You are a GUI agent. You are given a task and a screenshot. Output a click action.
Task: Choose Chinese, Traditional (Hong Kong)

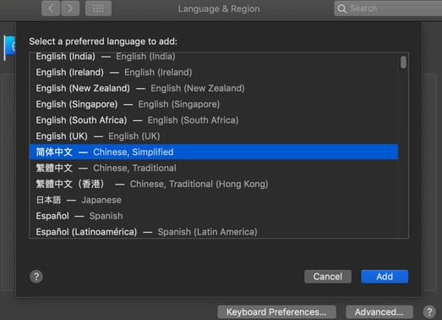[x=214, y=184]
